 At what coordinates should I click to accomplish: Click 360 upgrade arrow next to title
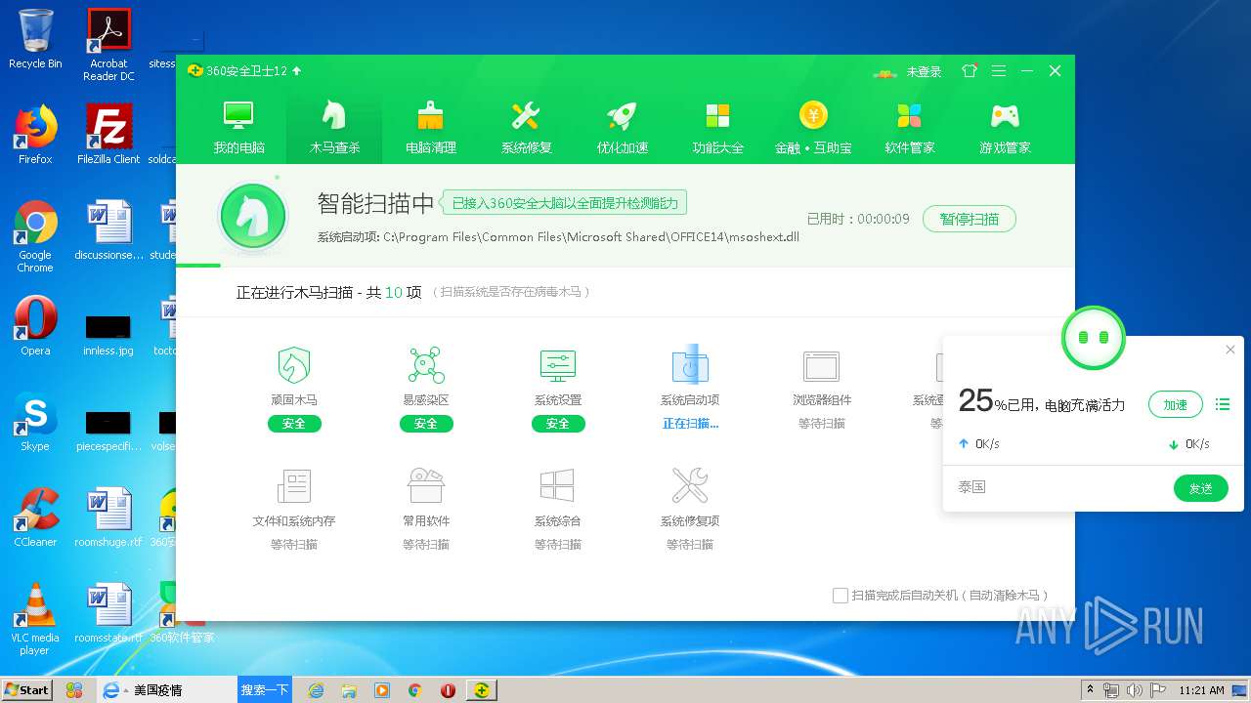pyautogui.click(x=297, y=71)
